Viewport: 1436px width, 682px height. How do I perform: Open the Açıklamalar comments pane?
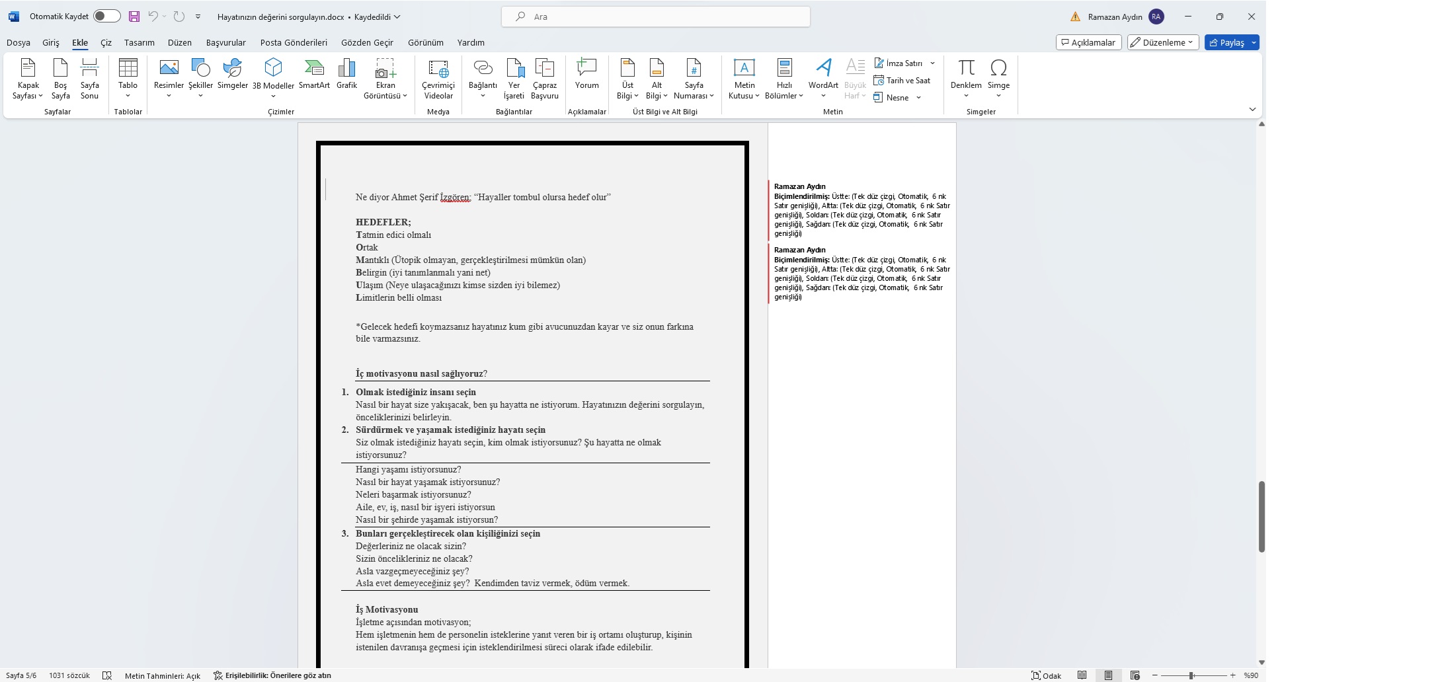[x=1088, y=42]
